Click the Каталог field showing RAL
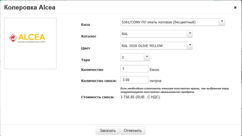The image size is (242, 136). tap(153, 34)
